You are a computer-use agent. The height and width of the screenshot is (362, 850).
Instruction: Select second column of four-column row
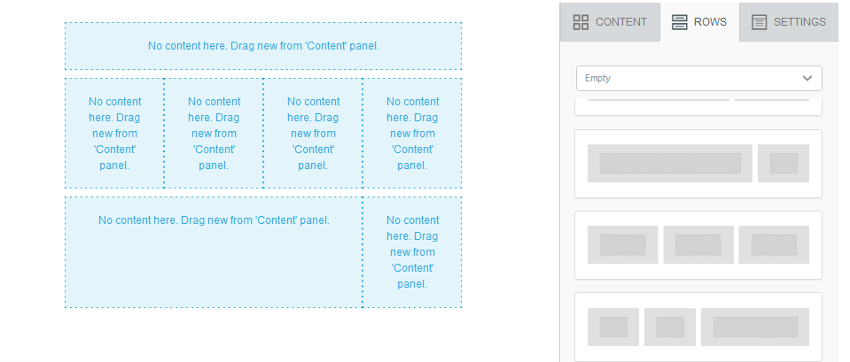click(x=214, y=133)
